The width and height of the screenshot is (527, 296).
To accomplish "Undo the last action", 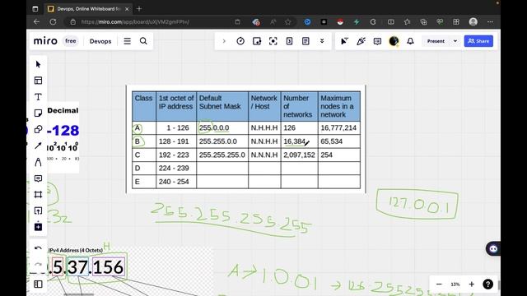I will coord(38,248).
